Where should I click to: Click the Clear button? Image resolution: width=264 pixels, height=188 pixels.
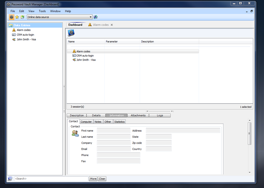(102, 179)
